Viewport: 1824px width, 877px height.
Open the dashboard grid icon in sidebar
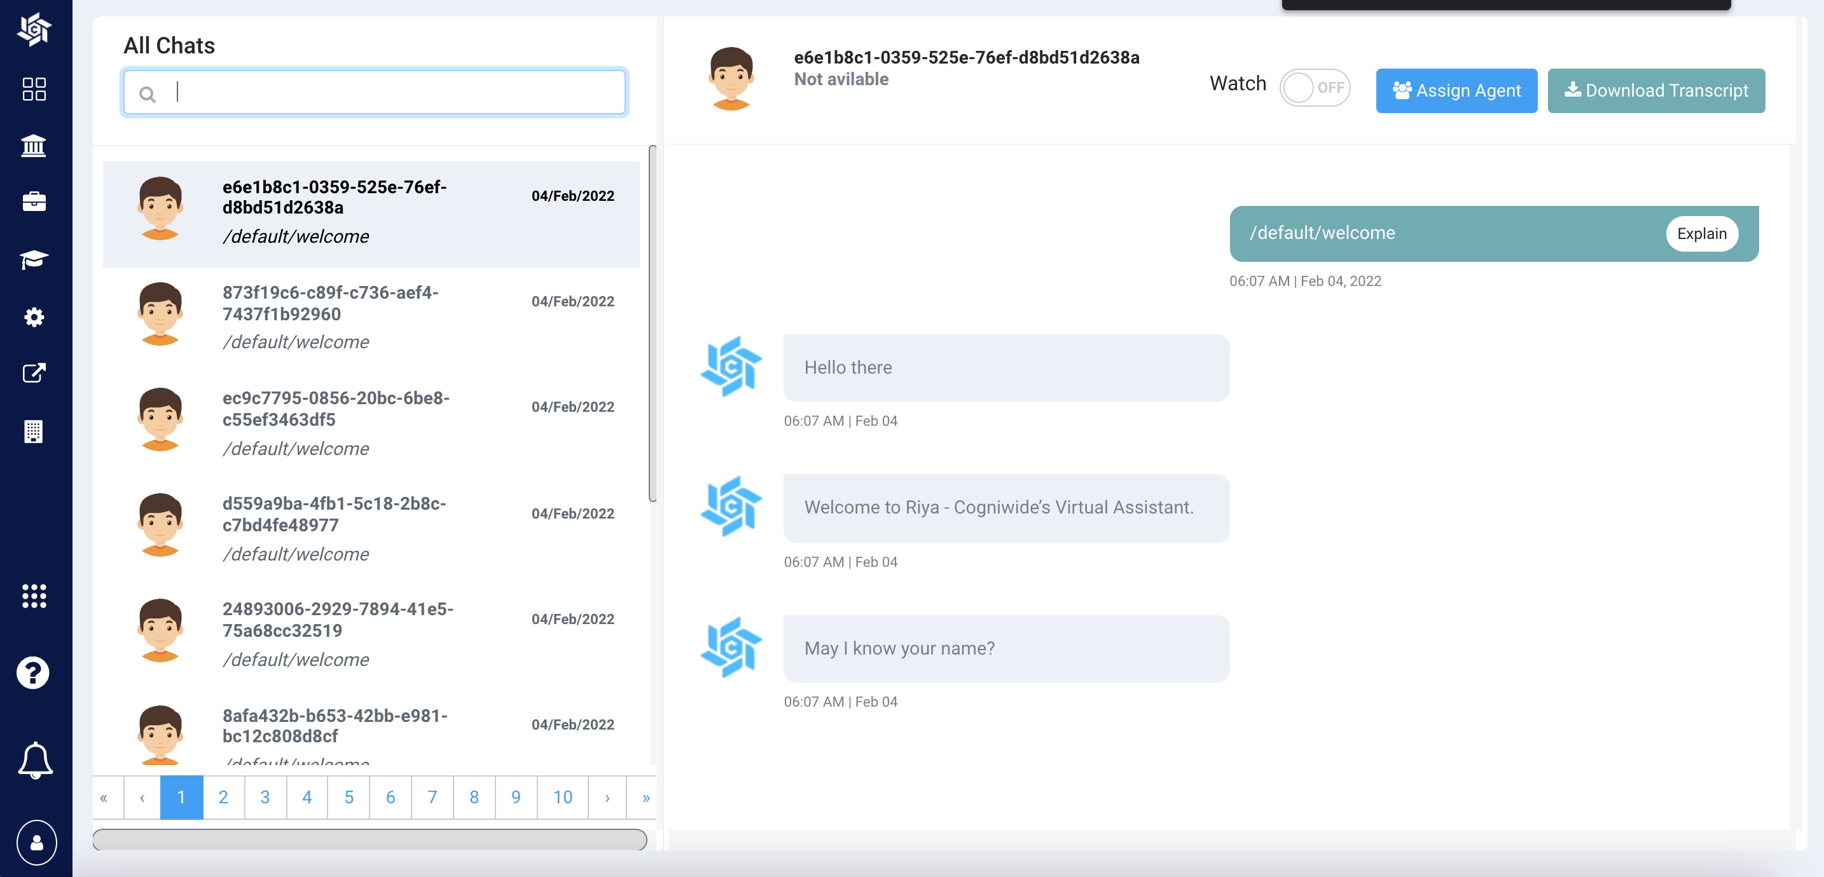tap(34, 89)
